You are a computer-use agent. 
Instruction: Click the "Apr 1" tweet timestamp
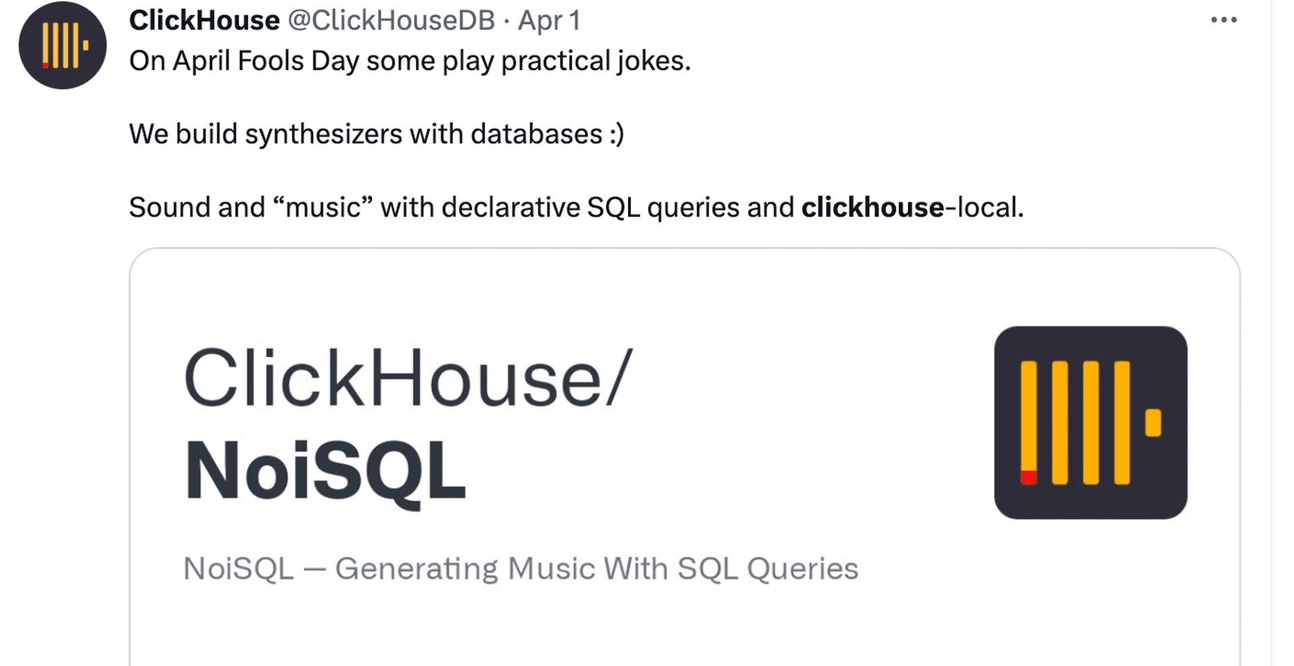(549, 20)
